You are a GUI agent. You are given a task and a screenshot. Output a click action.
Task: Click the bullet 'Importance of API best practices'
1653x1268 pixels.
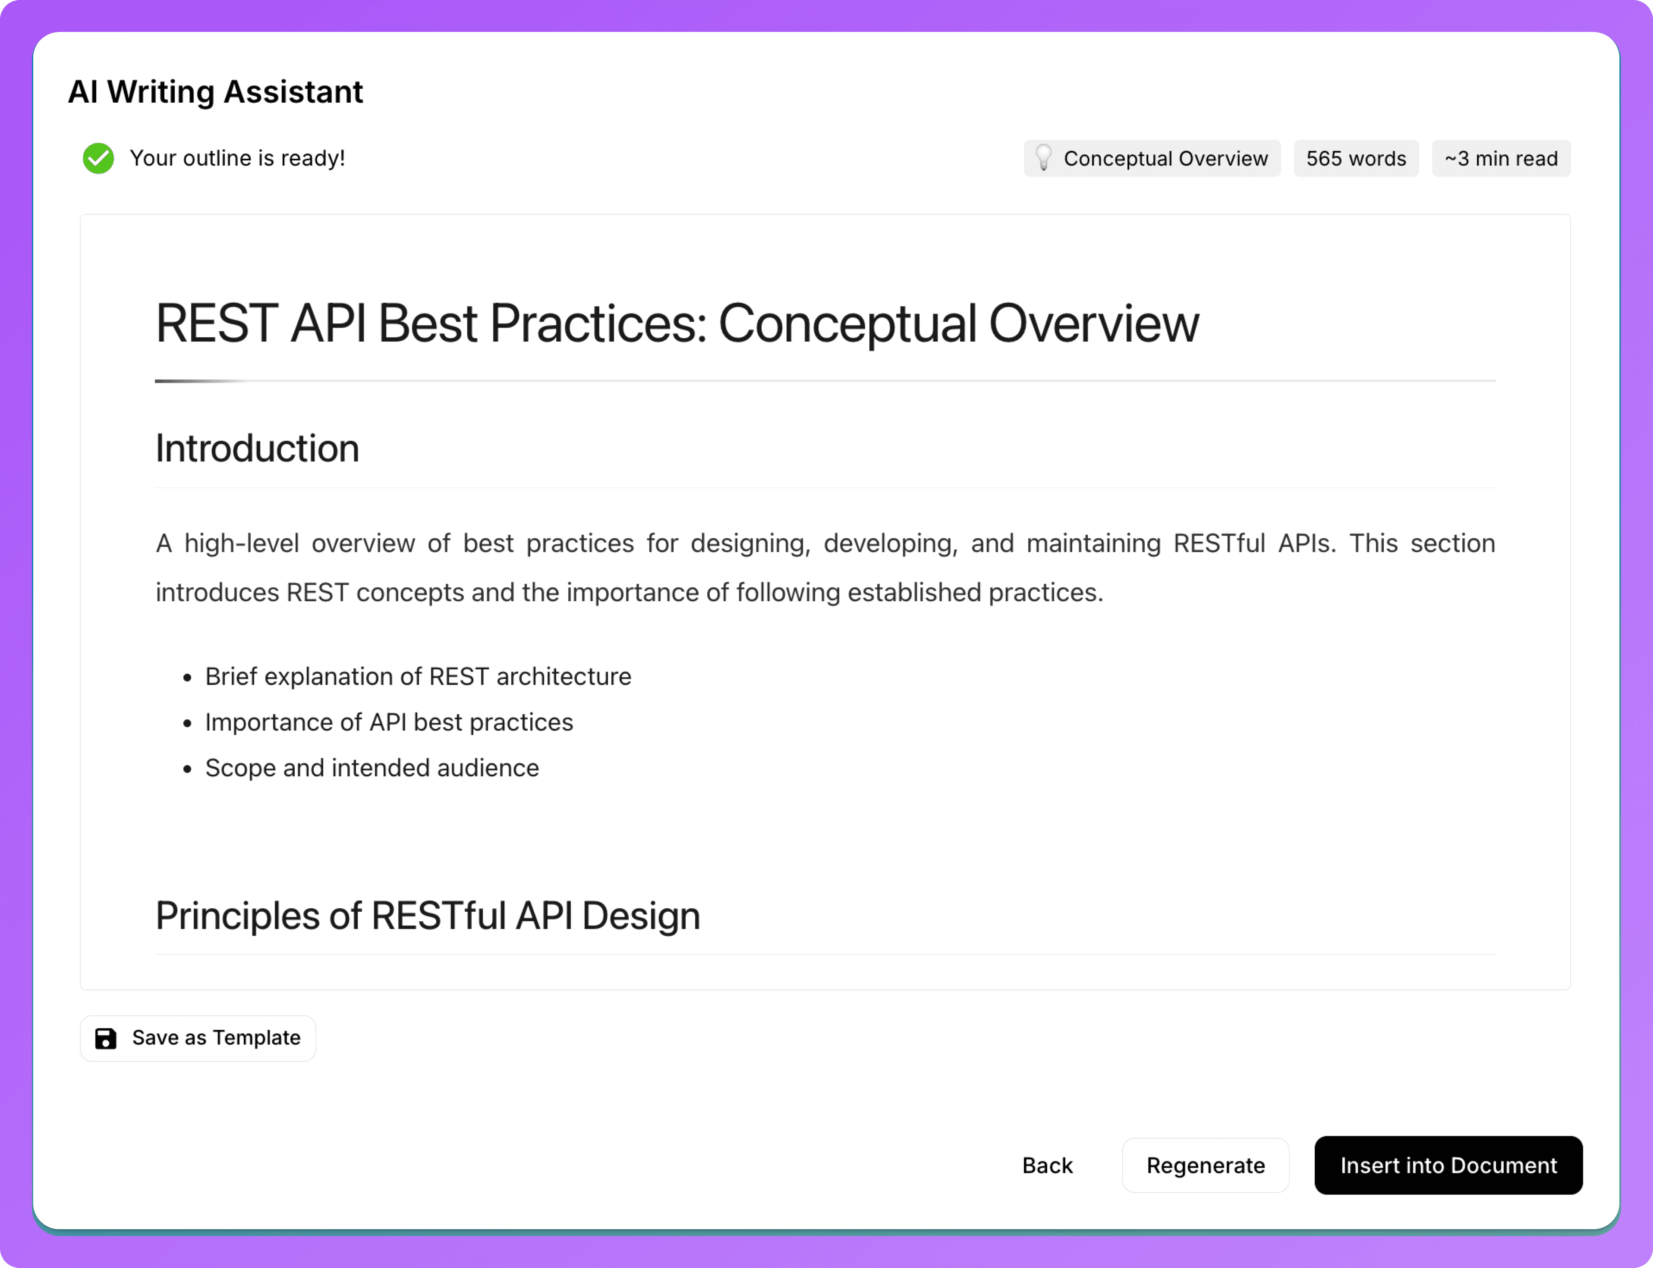pos(389,722)
